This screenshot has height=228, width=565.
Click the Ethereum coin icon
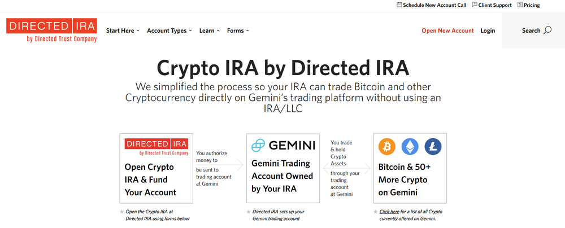(x=410, y=147)
